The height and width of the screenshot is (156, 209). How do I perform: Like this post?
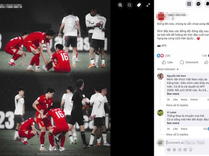[167, 62]
